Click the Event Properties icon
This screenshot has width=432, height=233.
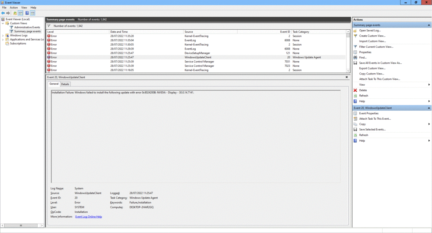point(356,113)
